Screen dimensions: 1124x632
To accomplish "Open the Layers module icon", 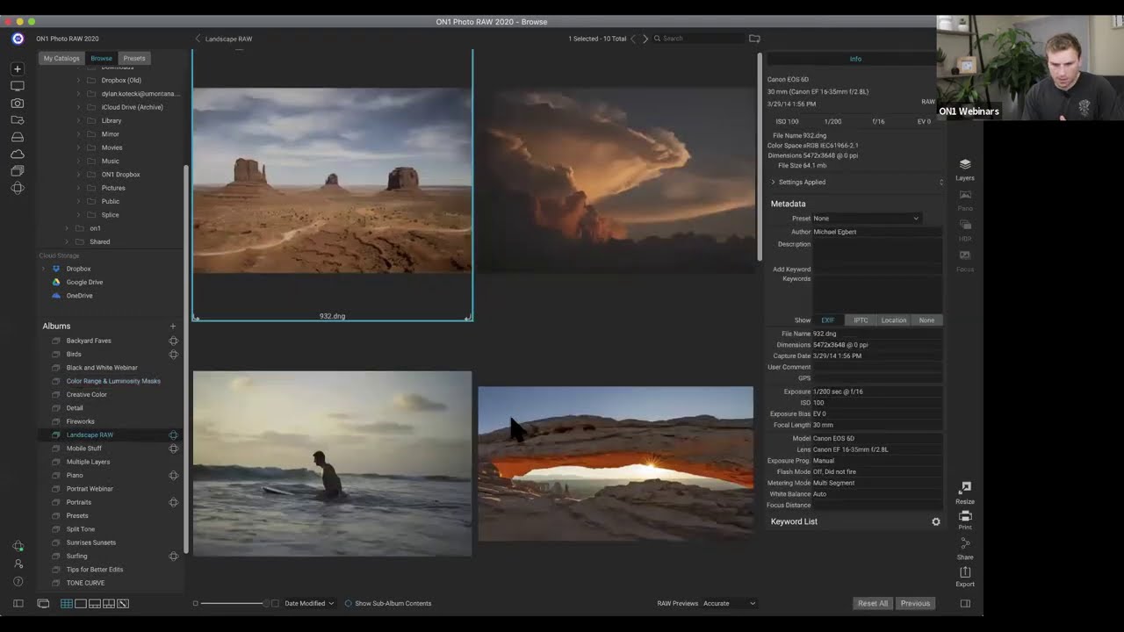I will click(965, 169).
